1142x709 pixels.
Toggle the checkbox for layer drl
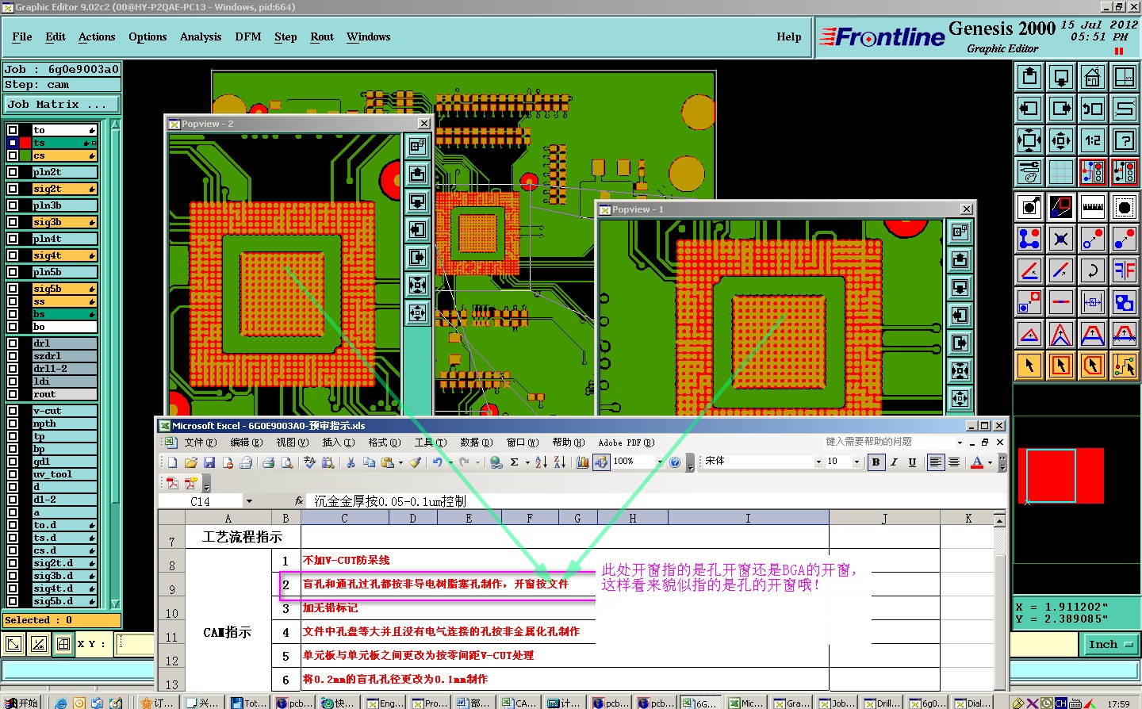(x=13, y=343)
